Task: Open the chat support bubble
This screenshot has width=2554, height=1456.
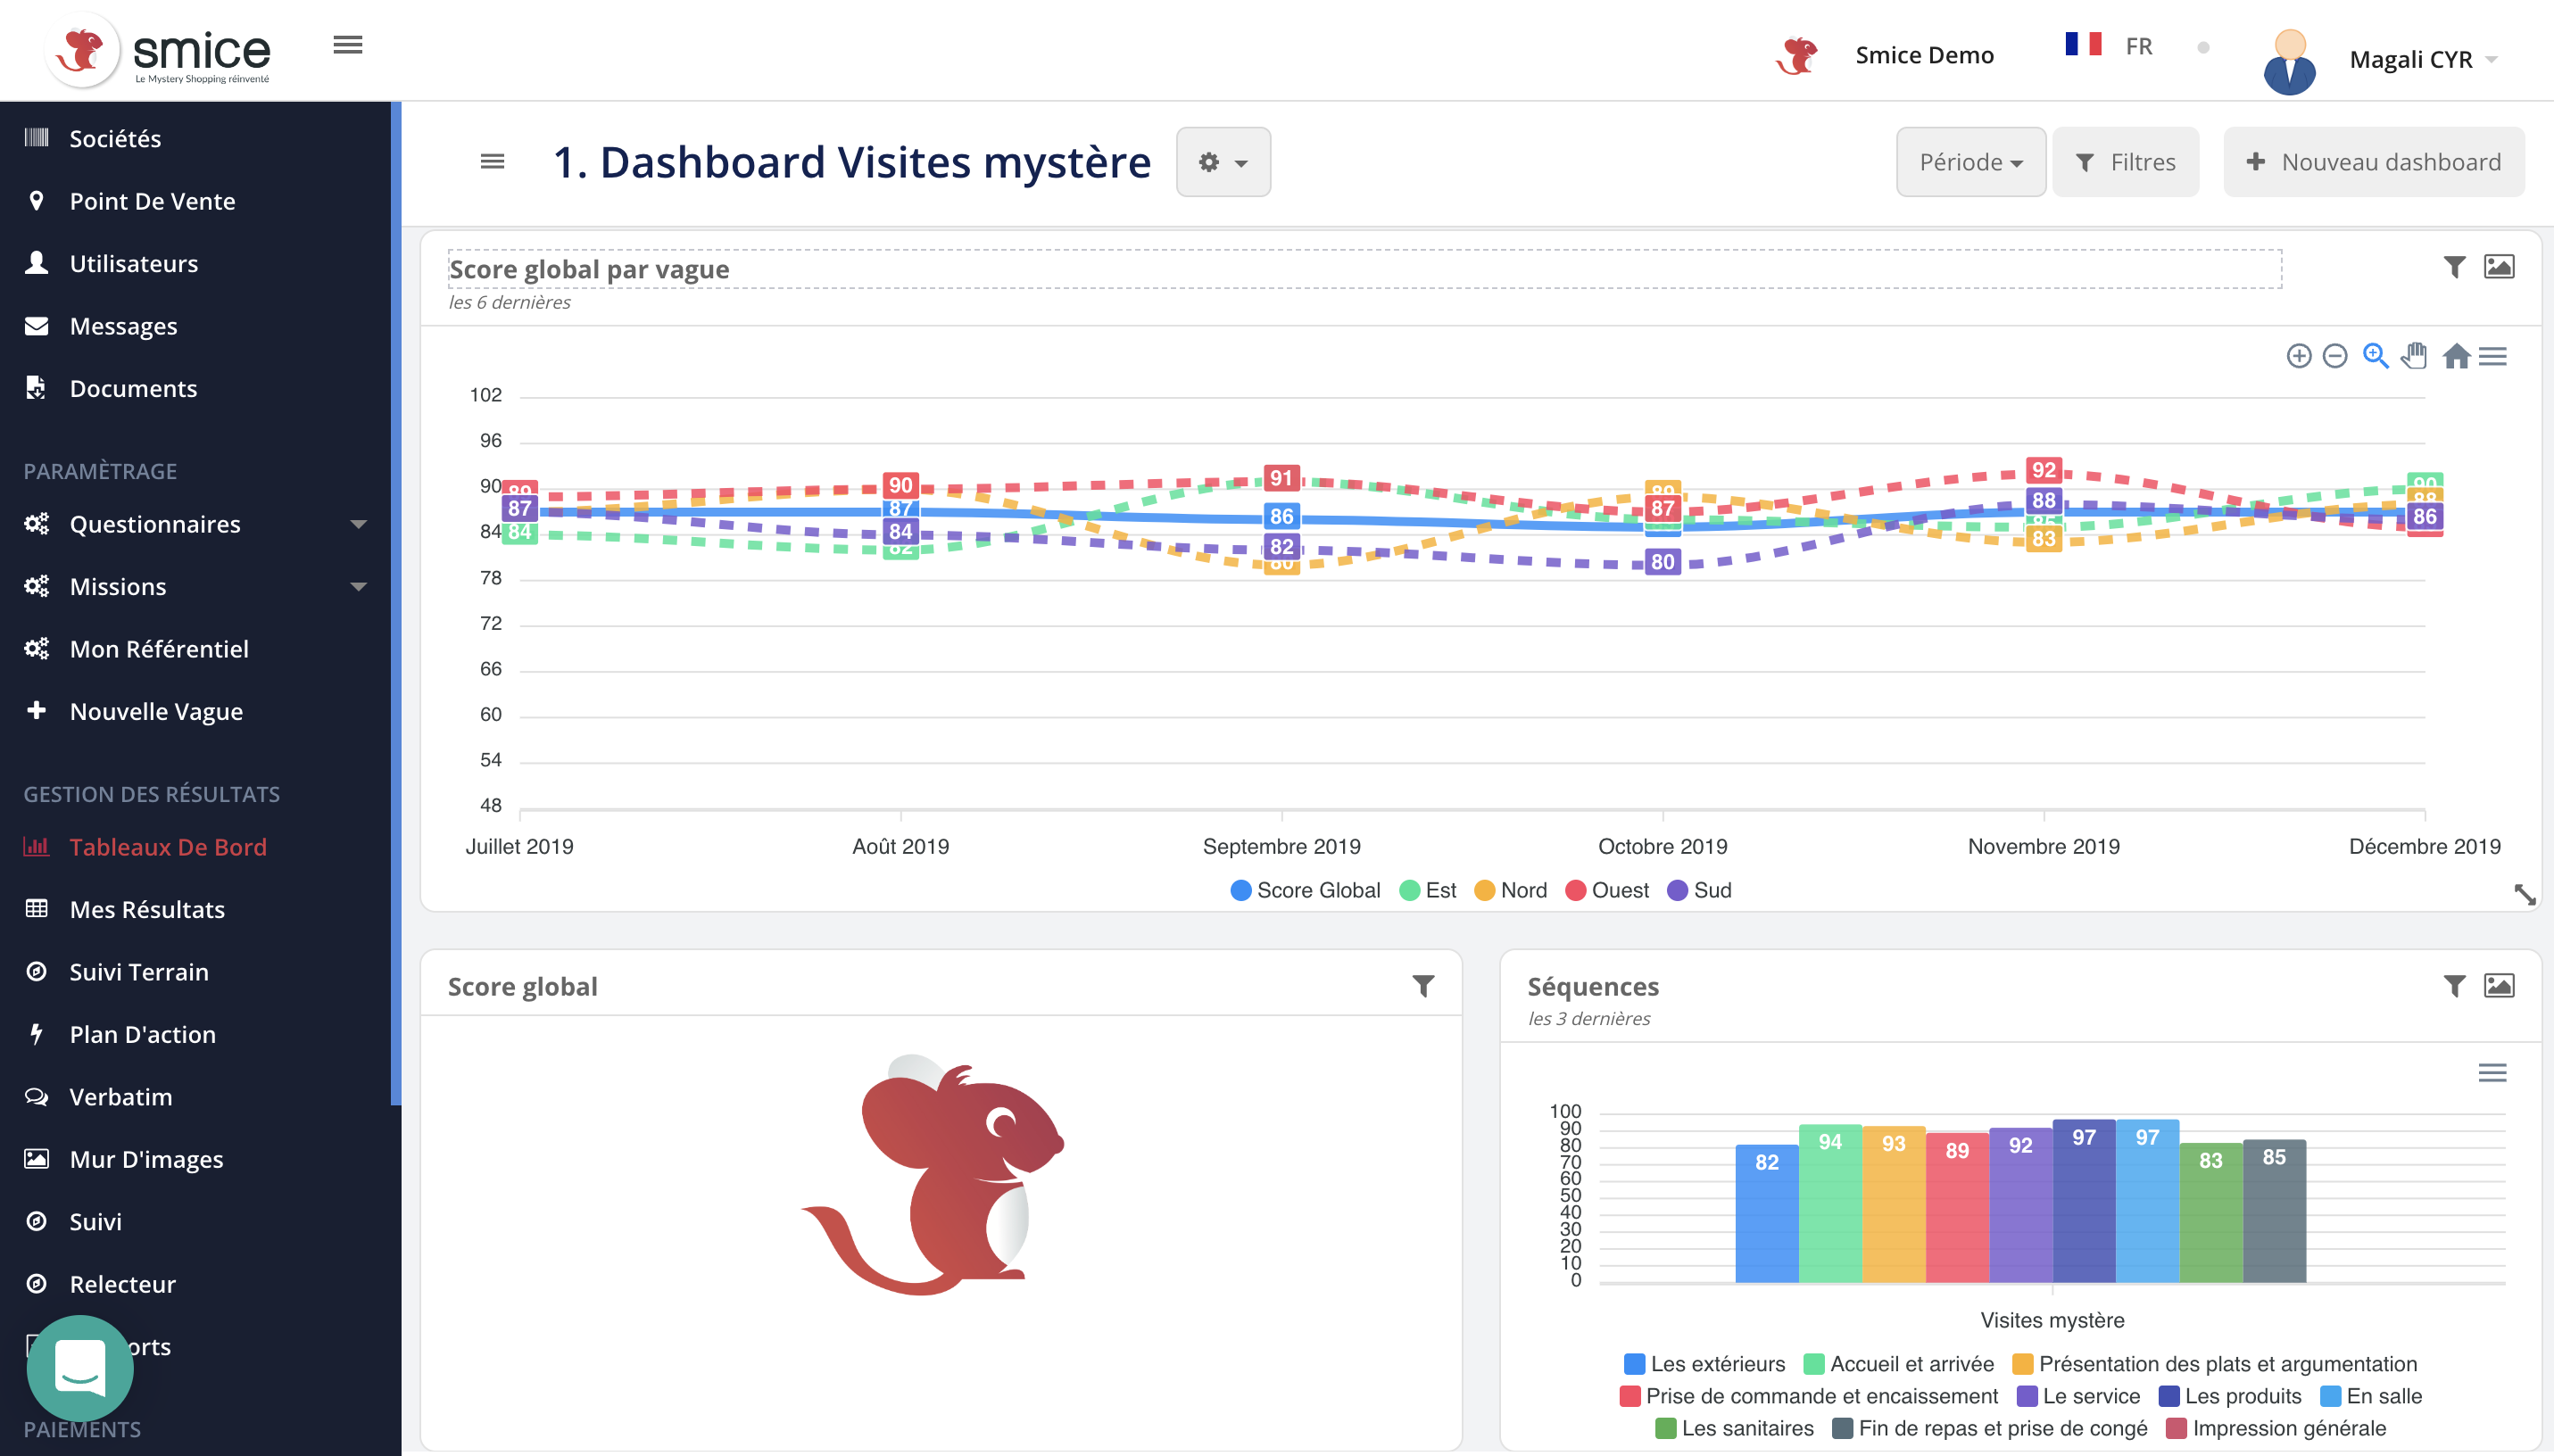Action: [x=79, y=1367]
